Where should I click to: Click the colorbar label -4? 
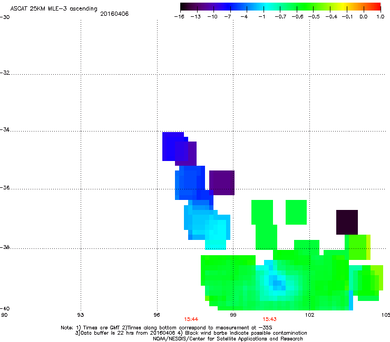tap(244, 17)
